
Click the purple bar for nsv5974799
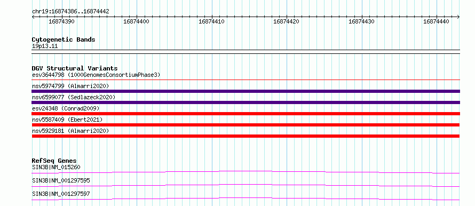[246, 91]
